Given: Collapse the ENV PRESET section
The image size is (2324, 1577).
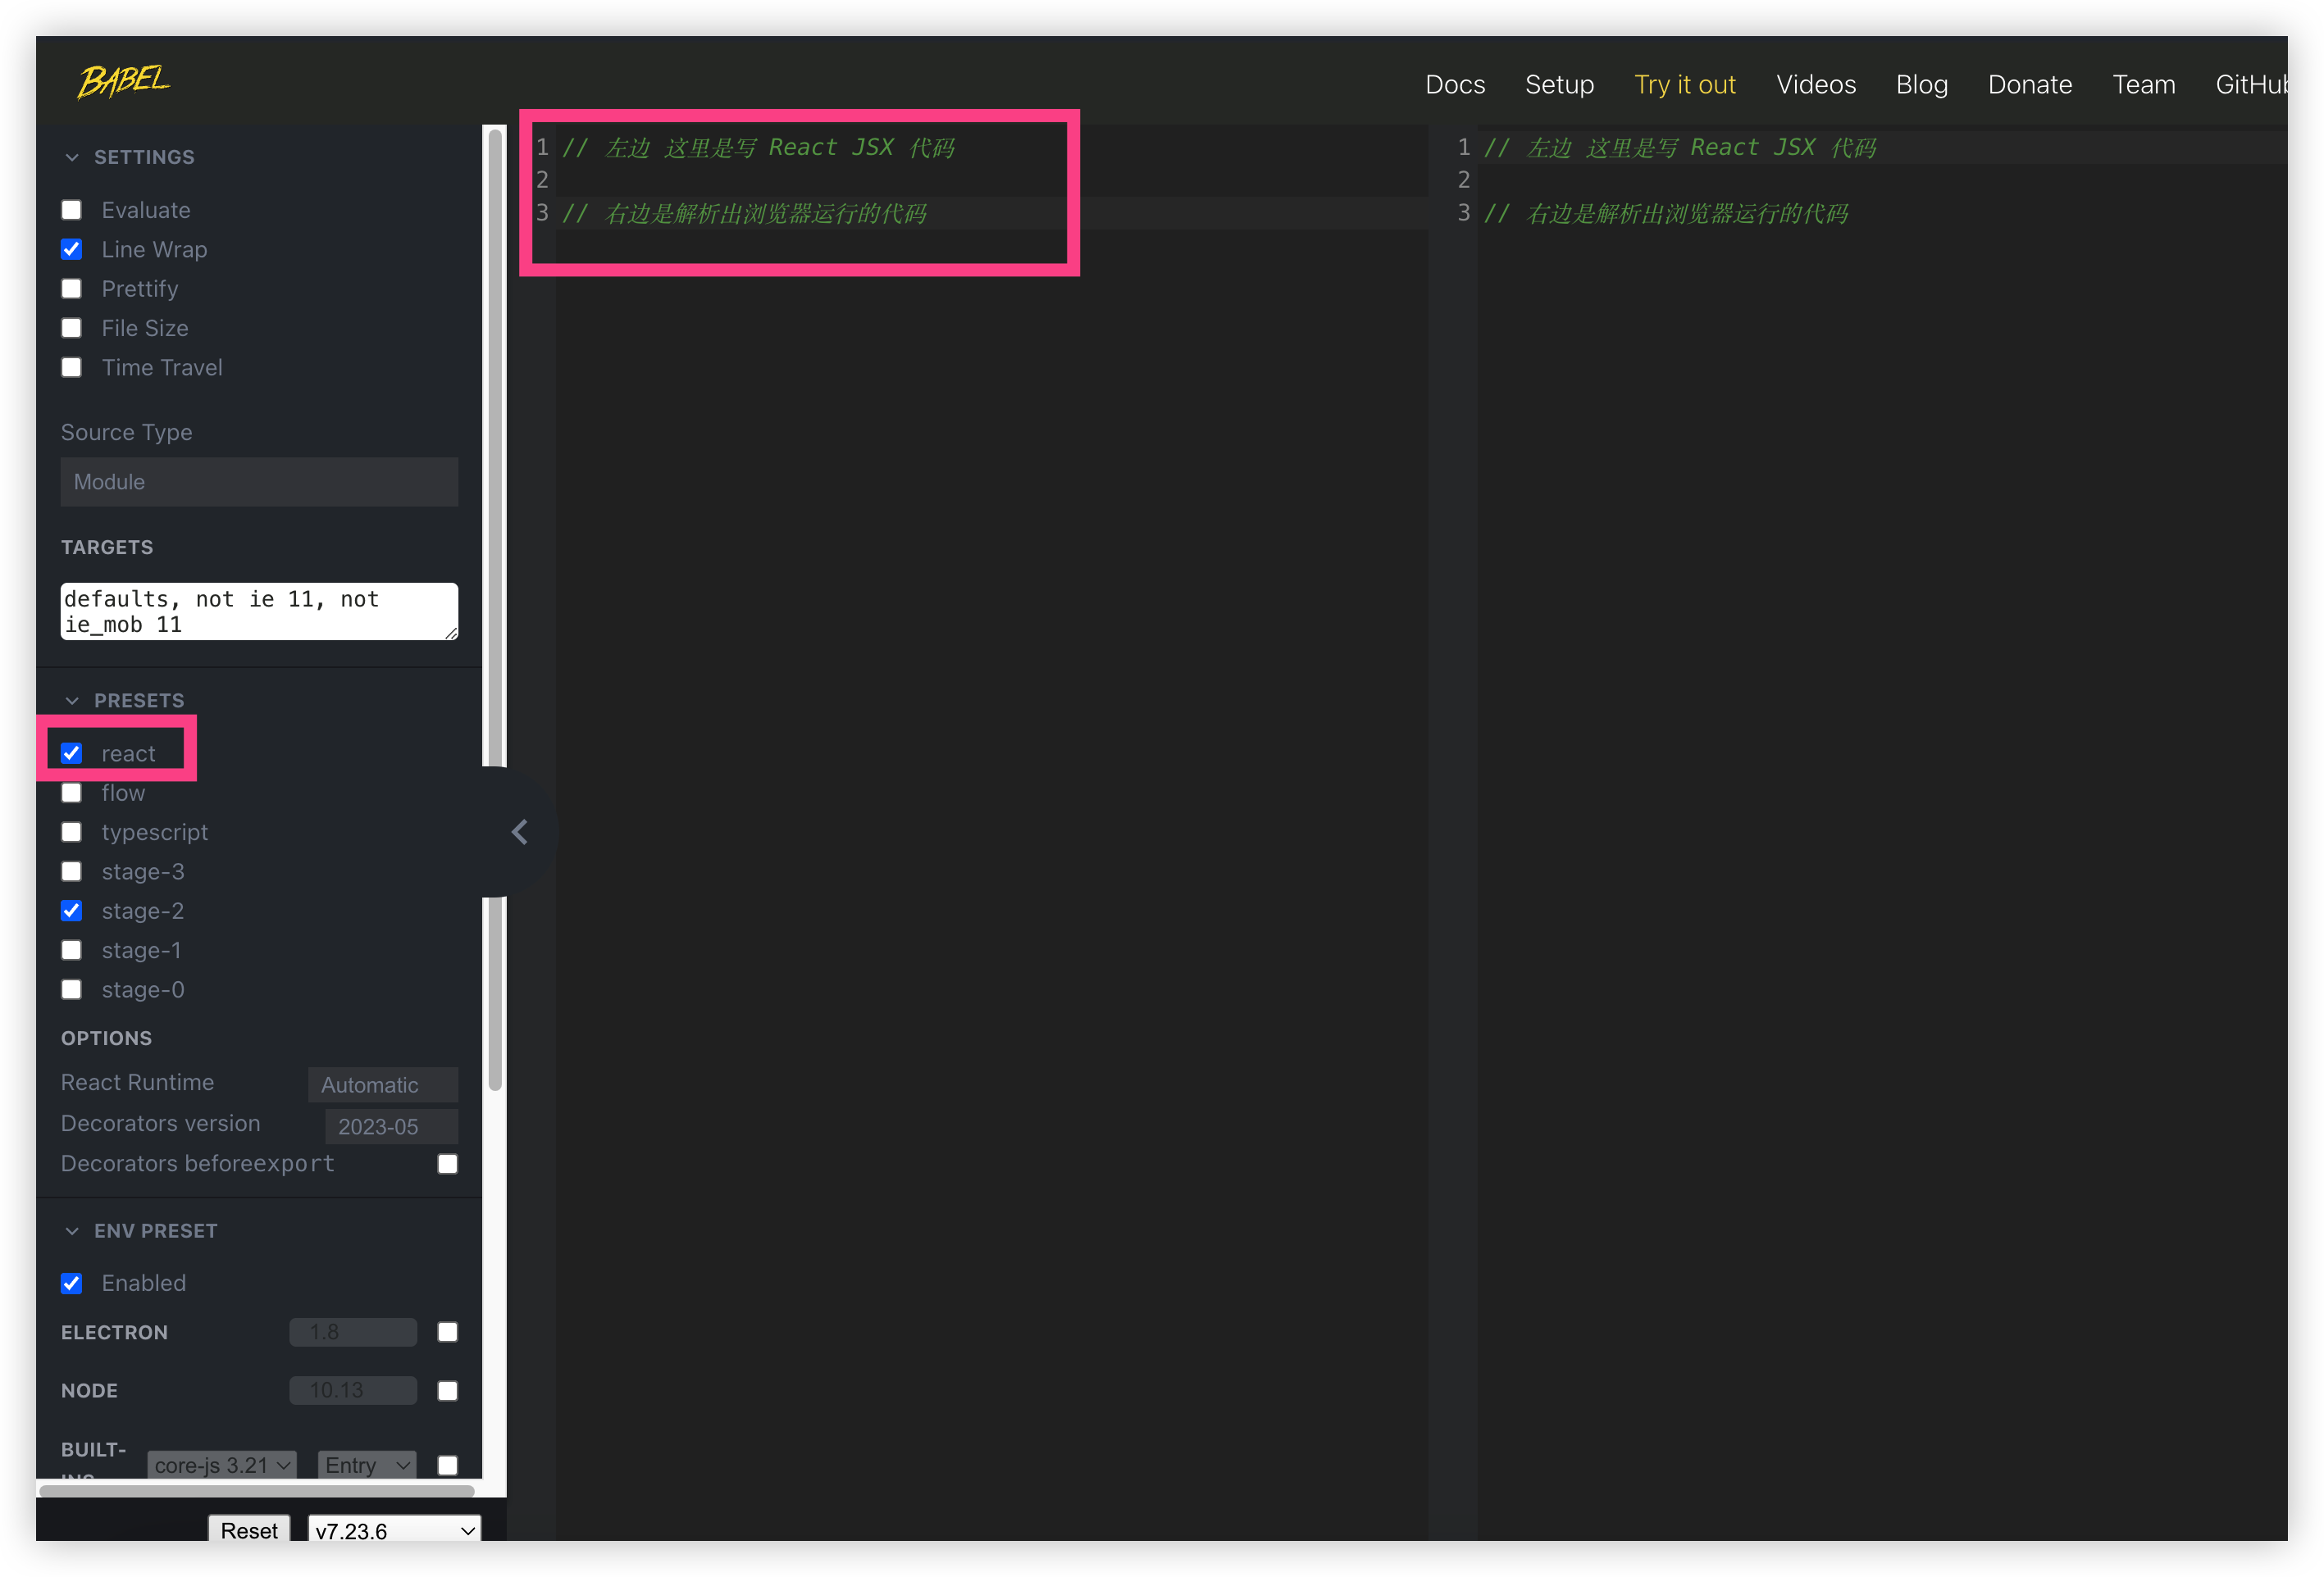Looking at the screenshot, I should 71,1230.
